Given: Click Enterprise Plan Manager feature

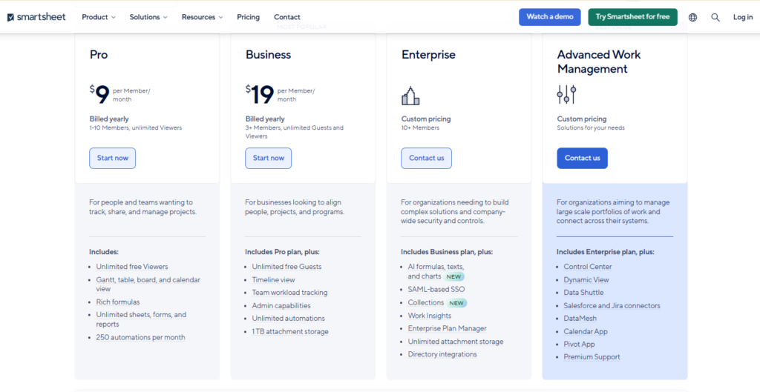Looking at the screenshot, I should point(447,328).
